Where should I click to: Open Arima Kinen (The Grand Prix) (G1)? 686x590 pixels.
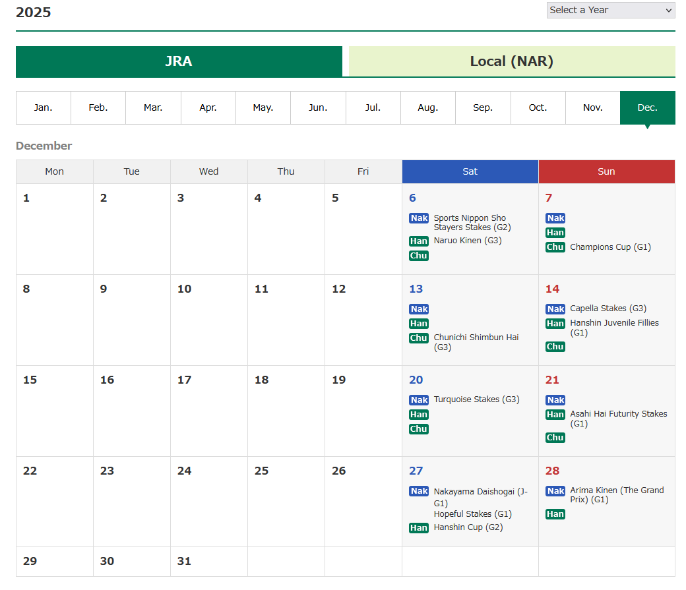tap(617, 494)
